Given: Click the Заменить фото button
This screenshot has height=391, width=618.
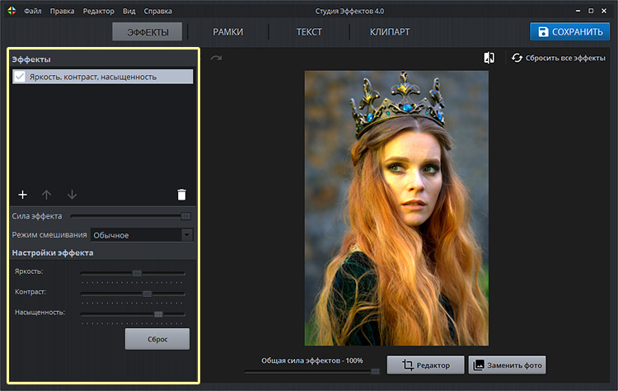Looking at the screenshot, I should (x=507, y=365).
